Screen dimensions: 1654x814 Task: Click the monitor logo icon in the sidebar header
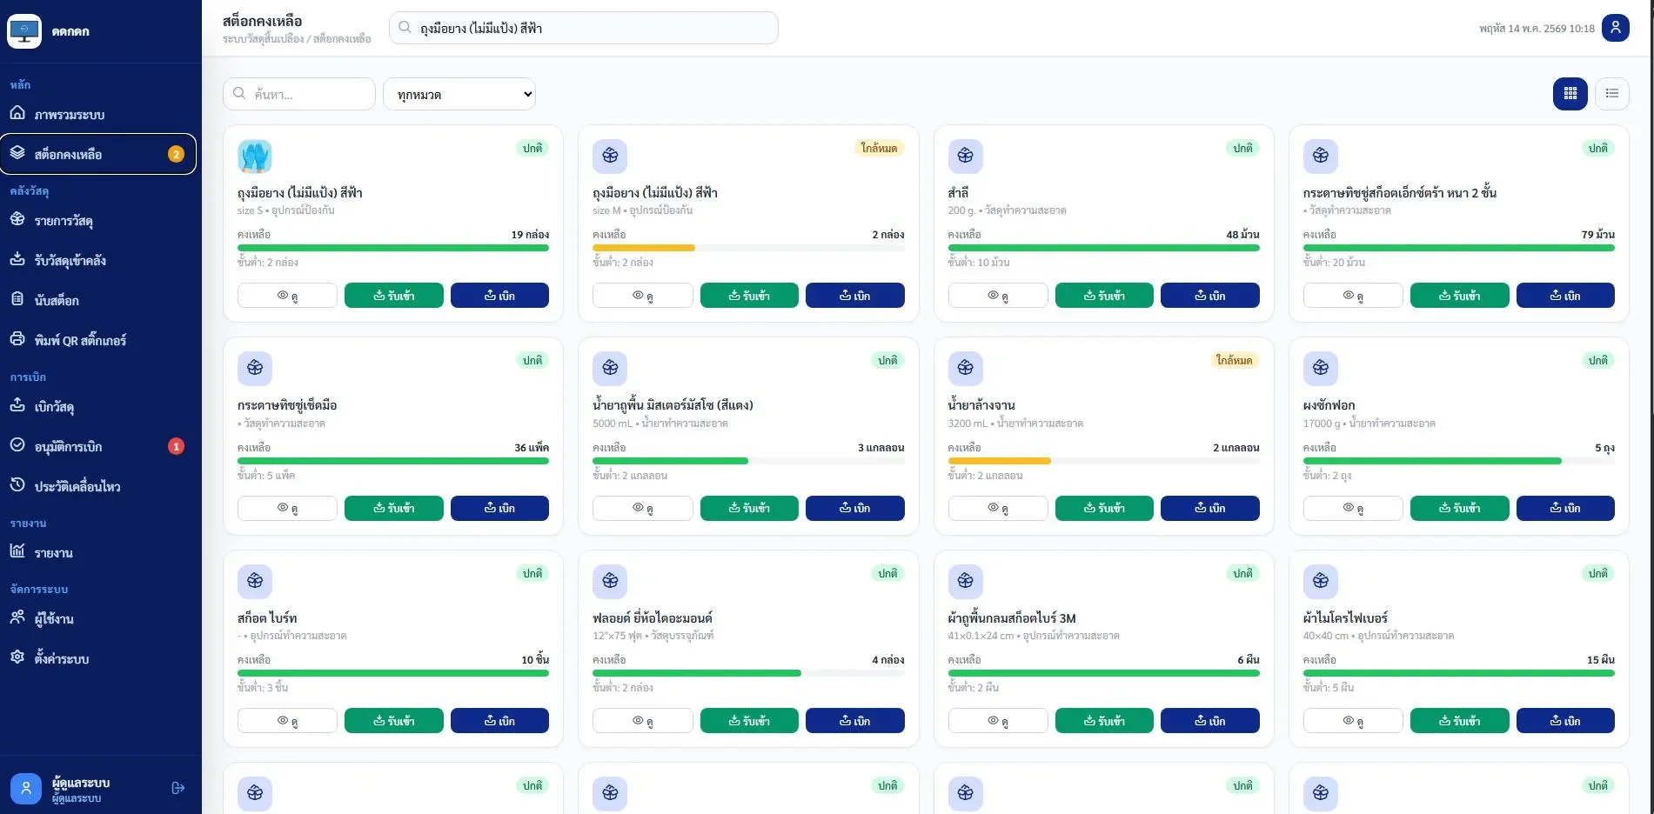(x=24, y=31)
